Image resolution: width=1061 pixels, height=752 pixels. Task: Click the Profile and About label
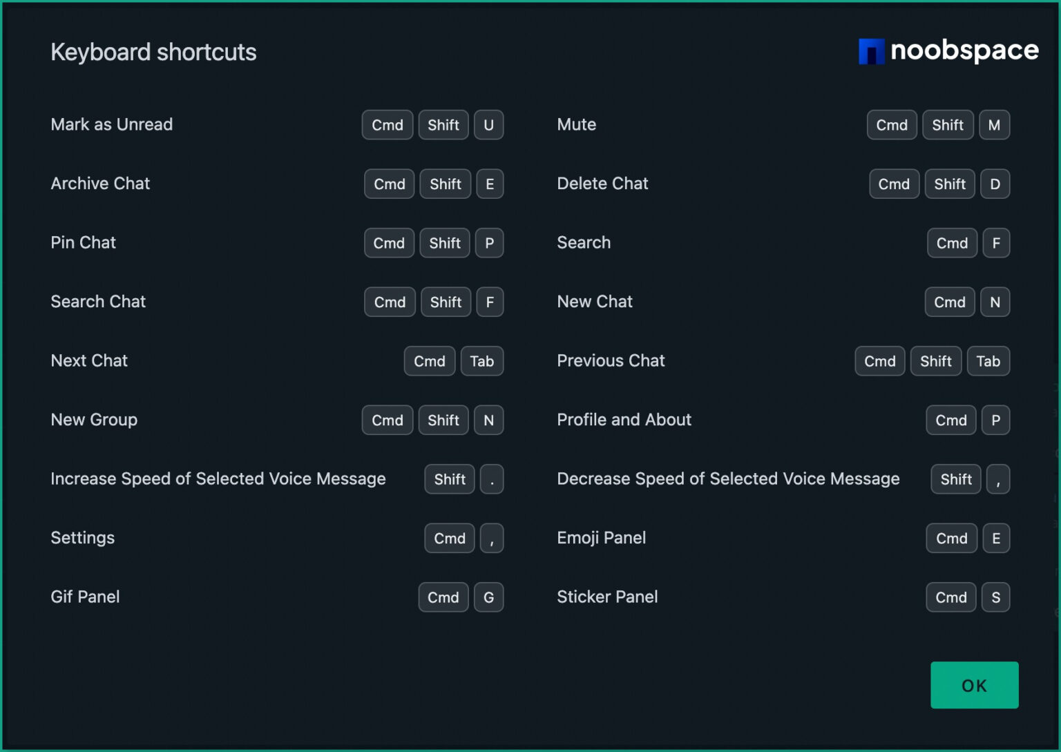coord(624,420)
